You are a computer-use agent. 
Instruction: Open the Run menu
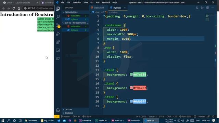click(98, 2)
